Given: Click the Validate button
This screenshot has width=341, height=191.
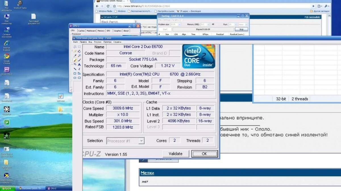Looking at the screenshot, I should pos(176,154).
